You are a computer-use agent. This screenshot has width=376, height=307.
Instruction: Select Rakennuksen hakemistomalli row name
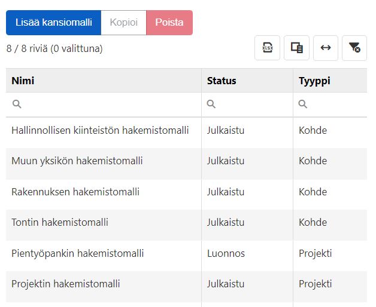pos(75,192)
